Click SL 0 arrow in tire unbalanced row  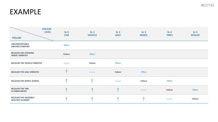pyautogui.click(x=67, y=90)
